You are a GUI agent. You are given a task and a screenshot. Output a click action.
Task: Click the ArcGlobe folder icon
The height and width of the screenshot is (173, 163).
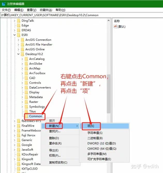click(26, 64)
